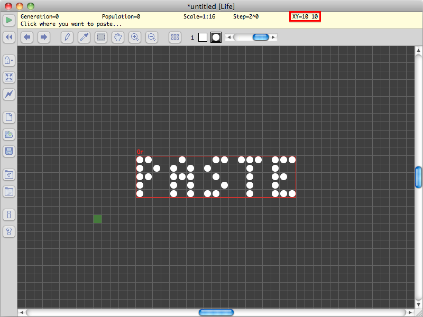
Task: Click the "Step=2^0" status text
Action: pos(246,16)
